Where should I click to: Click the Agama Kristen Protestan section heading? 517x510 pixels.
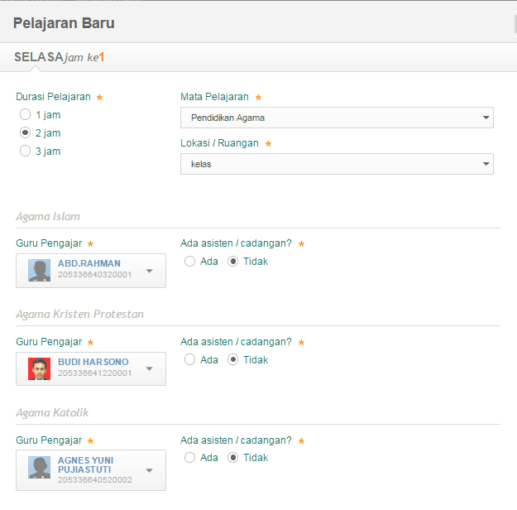79,315
